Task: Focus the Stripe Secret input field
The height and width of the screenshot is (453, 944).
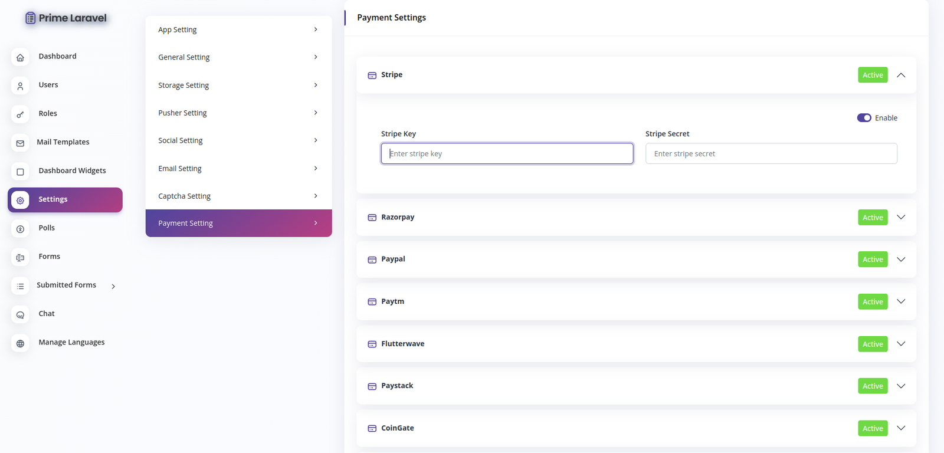Action: click(771, 153)
